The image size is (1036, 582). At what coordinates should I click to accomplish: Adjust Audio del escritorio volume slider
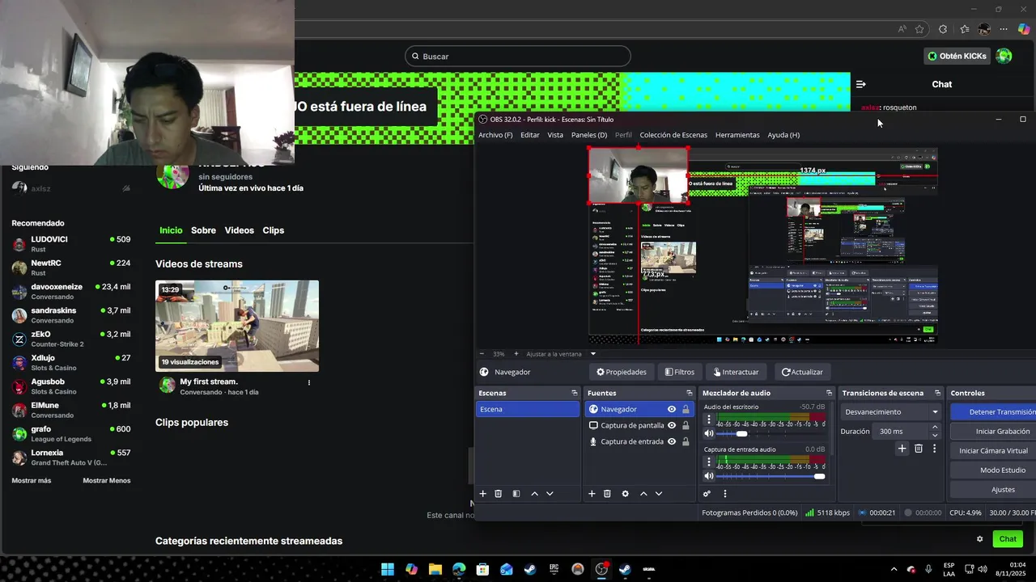coord(771,434)
